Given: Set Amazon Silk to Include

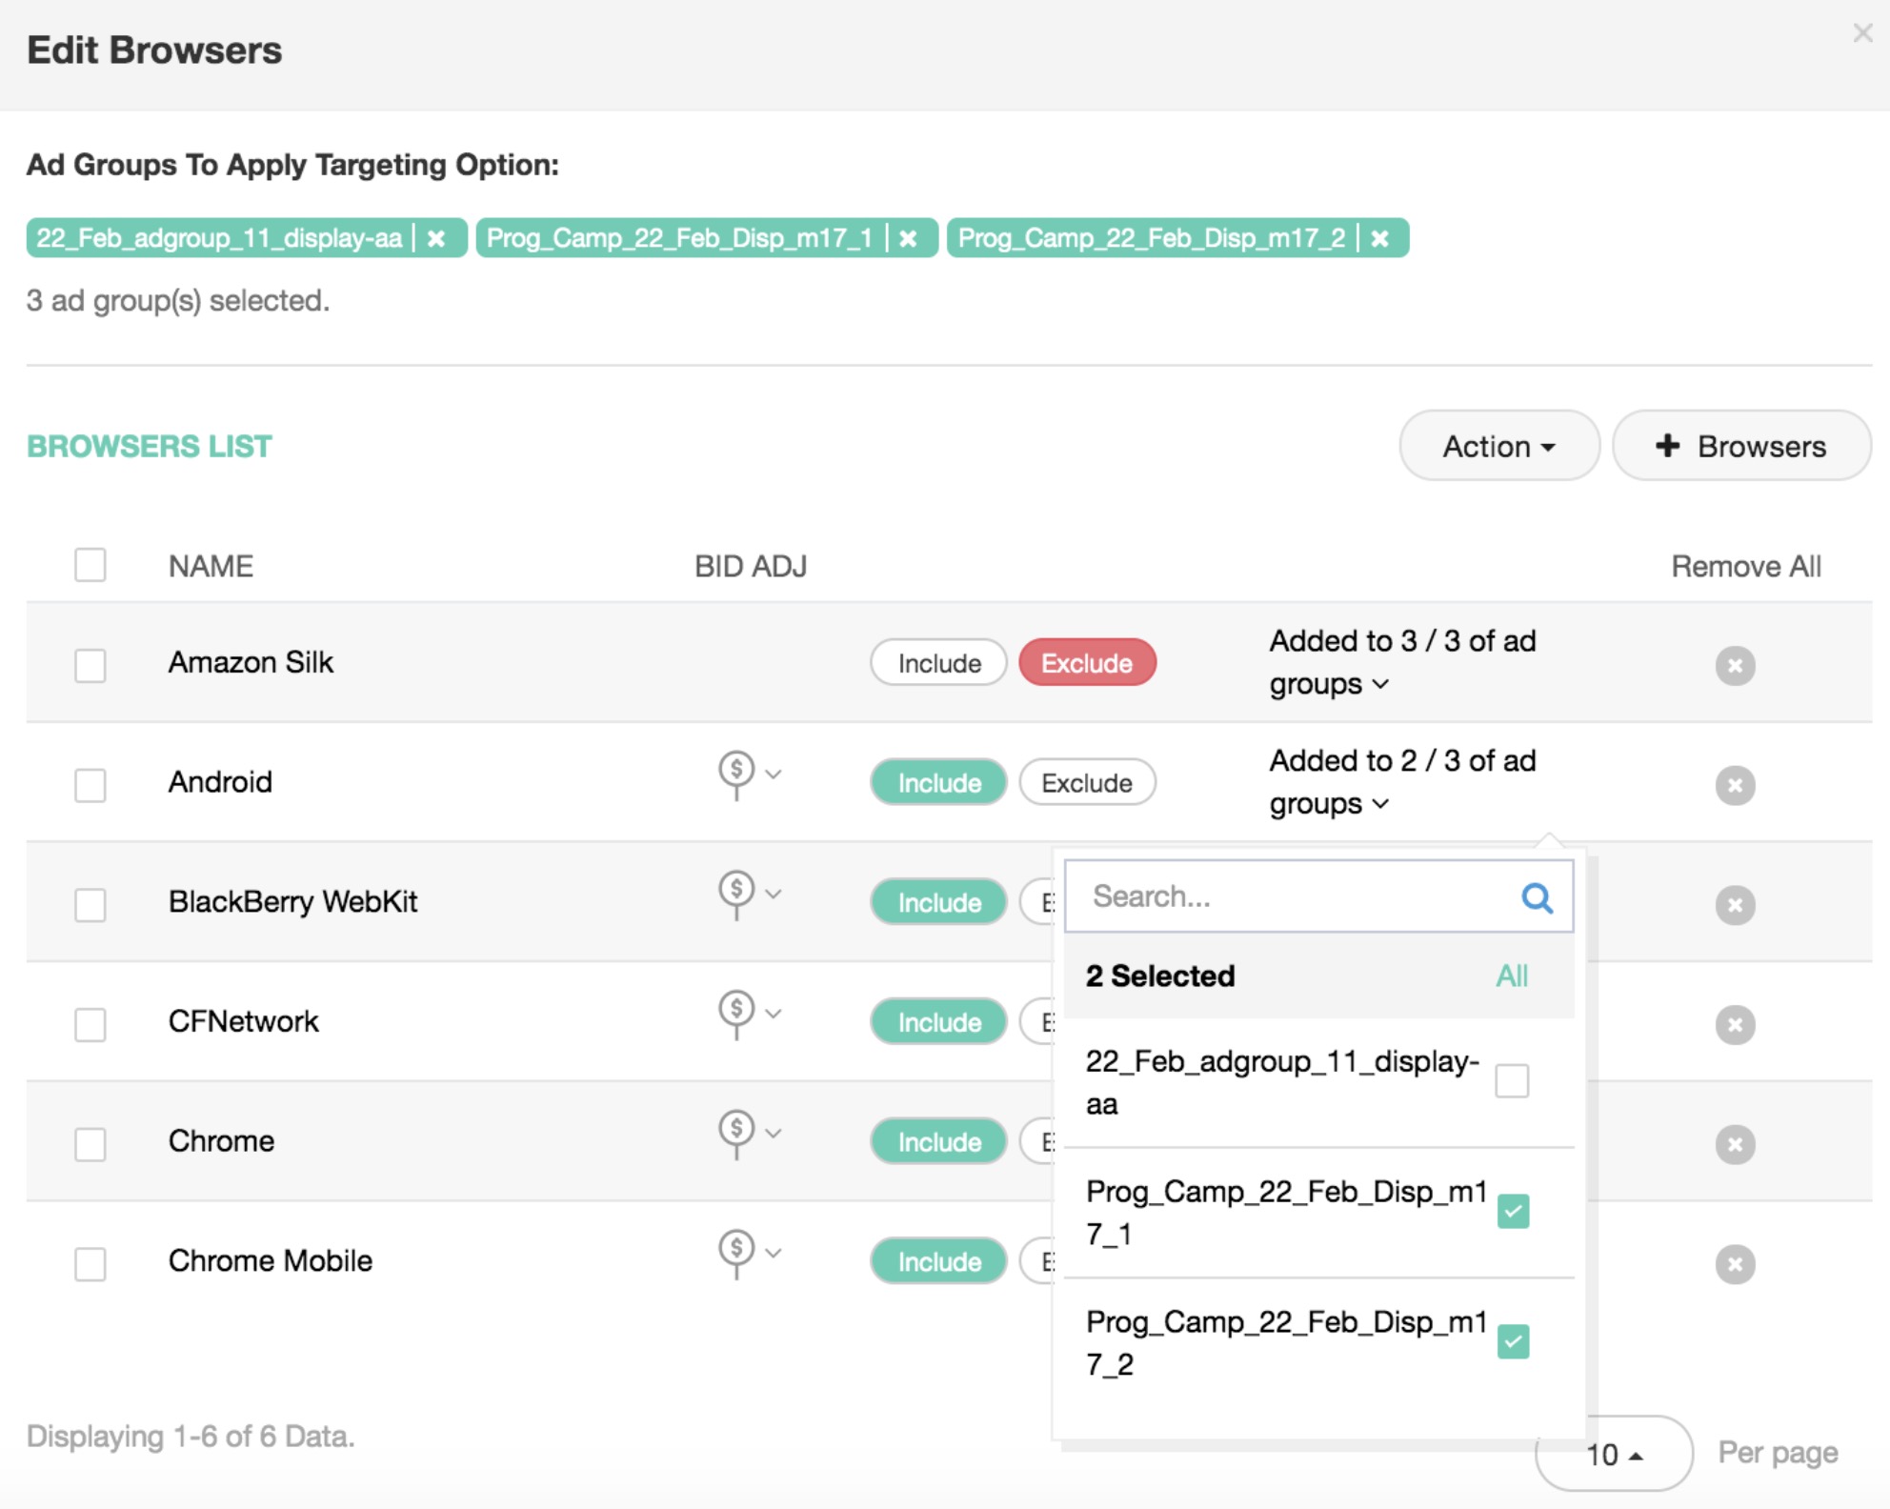Looking at the screenshot, I should tap(938, 663).
